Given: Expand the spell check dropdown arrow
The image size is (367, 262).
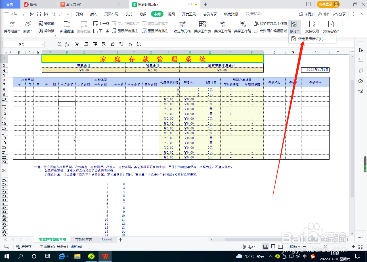Looking at the screenshot, I should tap(19, 31).
